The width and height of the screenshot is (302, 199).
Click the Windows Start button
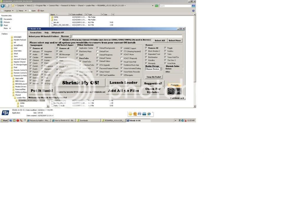(x=4, y=121)
